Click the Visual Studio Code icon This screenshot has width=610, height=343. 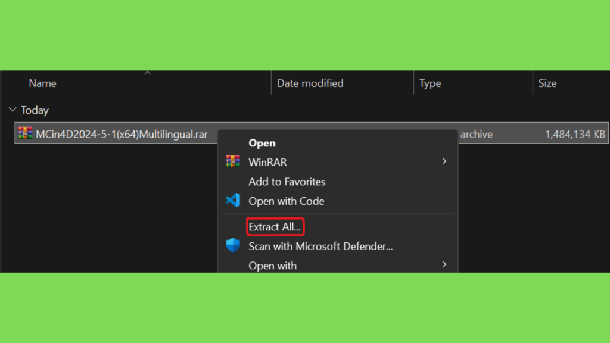pyautogui.click(x=233, y=200)
